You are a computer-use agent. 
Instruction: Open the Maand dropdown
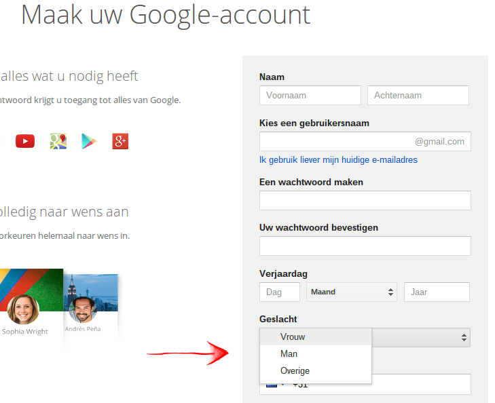tap(351, 292)
